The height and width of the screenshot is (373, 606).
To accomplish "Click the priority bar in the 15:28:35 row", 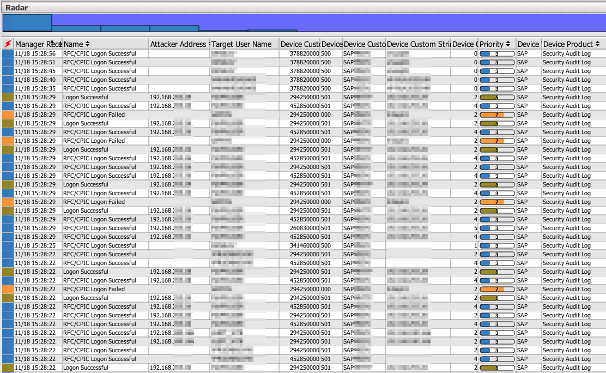I will pos(497,89).
